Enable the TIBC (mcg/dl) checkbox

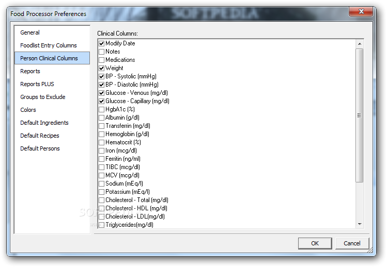(x=101, y=167)
